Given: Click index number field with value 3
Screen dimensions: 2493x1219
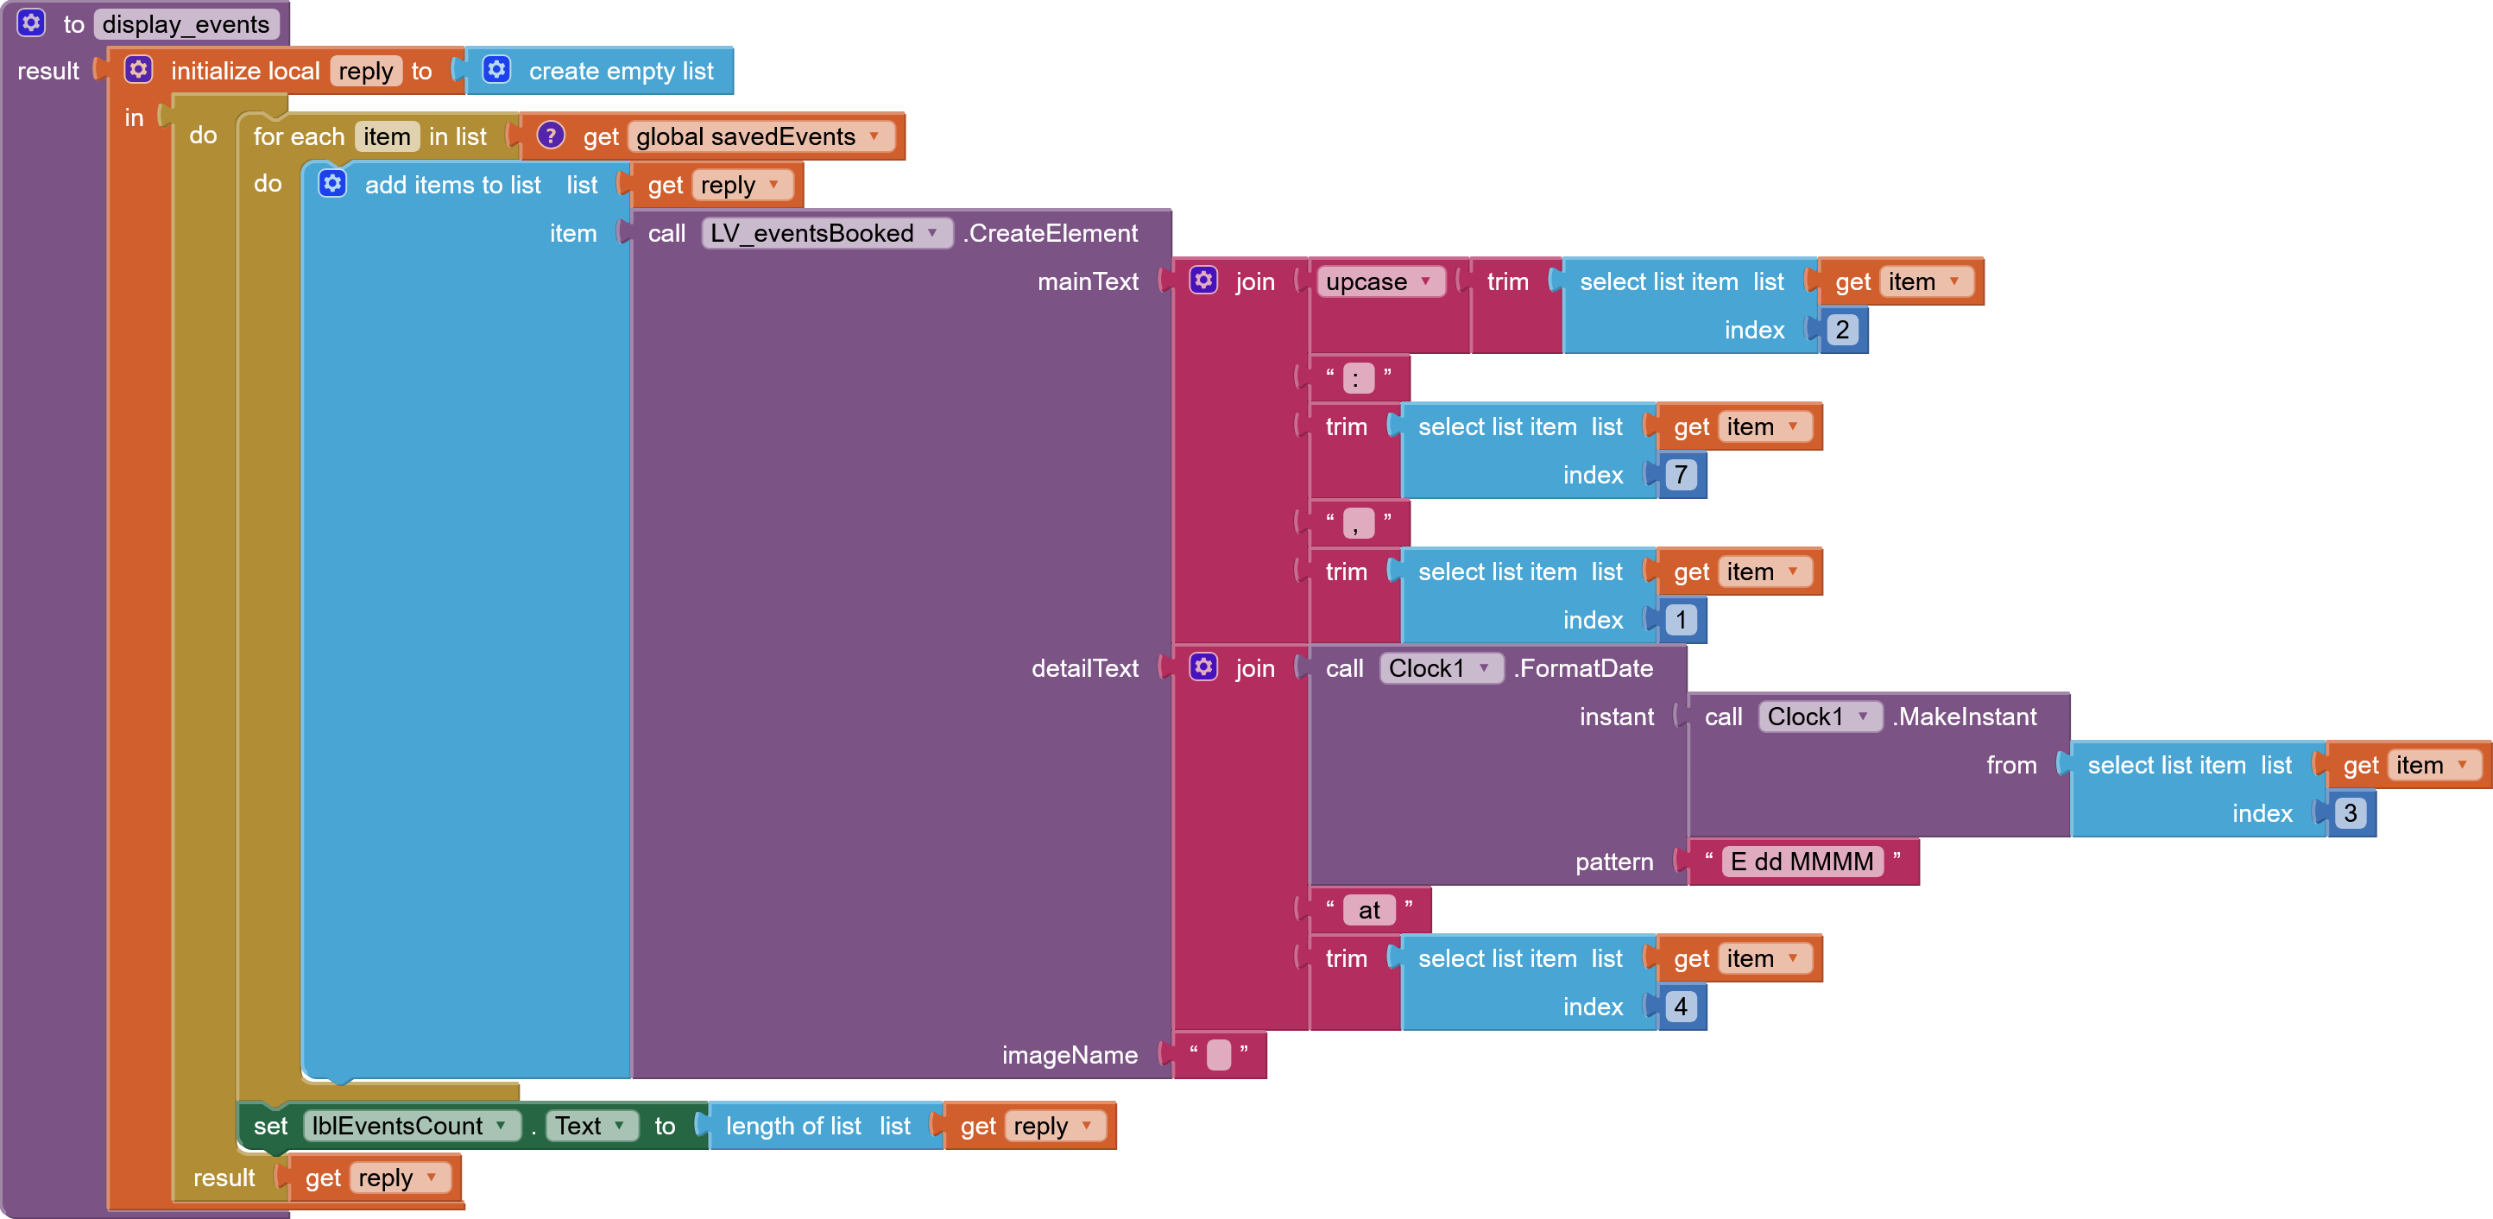Looking at the screenshot, I should (2351, 812).
